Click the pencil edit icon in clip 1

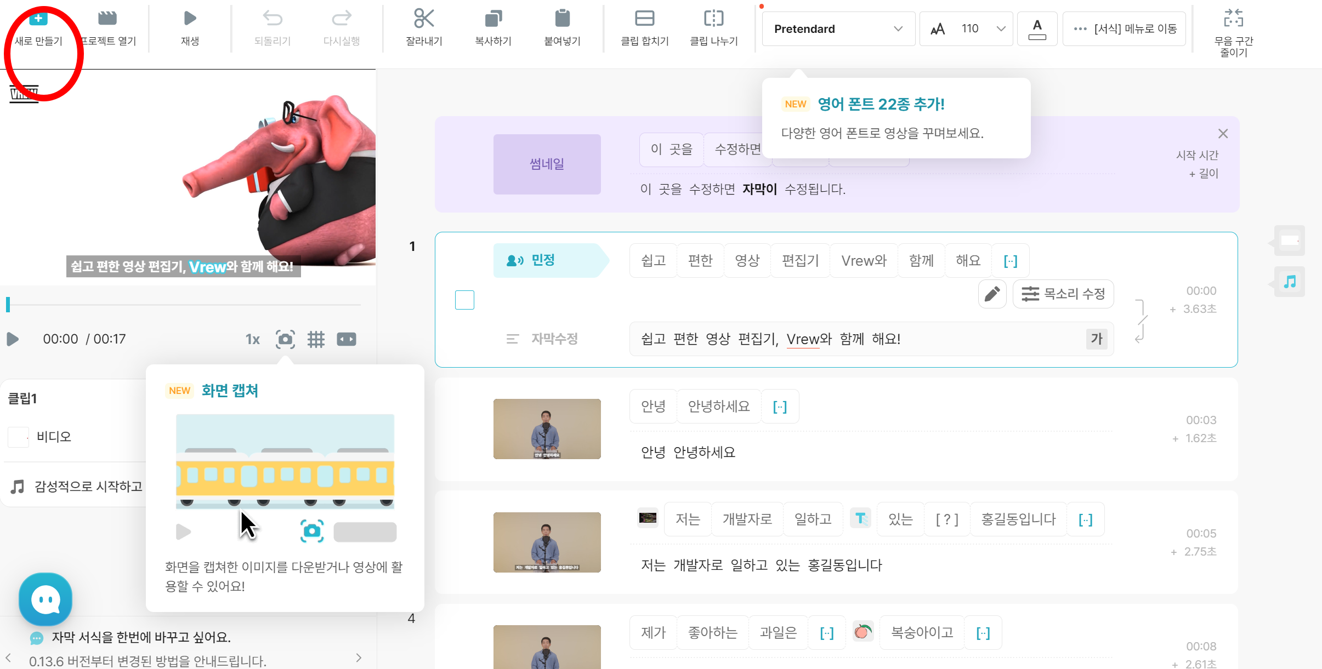point(992,294)
